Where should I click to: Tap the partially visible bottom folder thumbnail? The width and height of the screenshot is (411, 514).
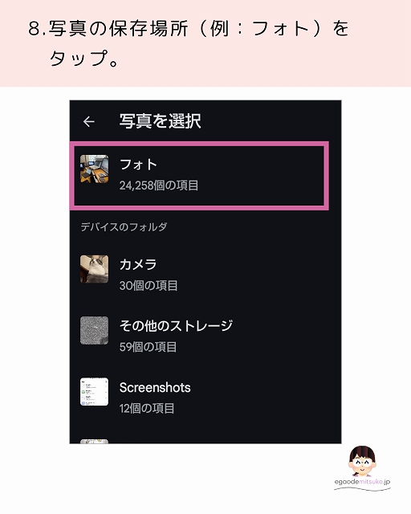pos(95,441)
